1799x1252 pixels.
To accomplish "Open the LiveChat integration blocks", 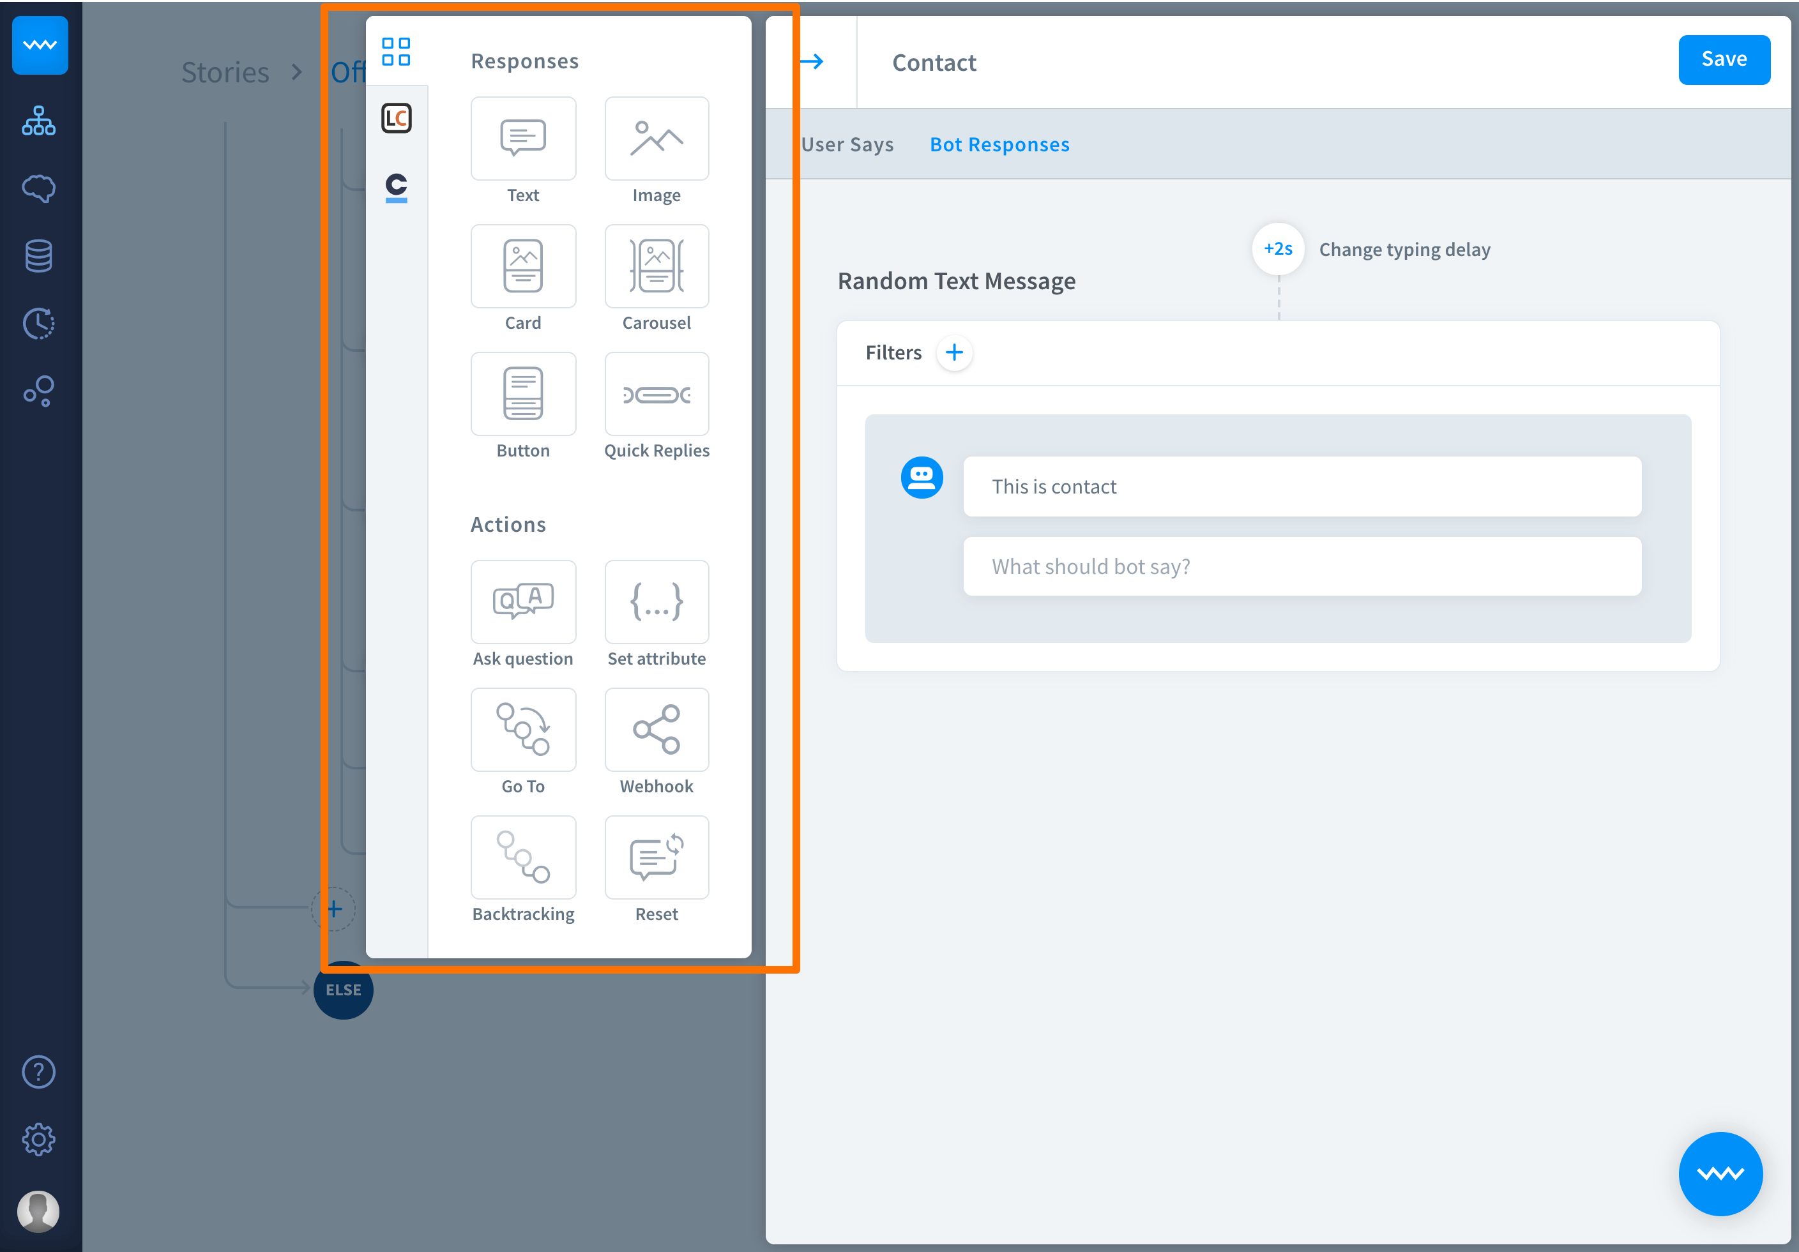I will pyautogui.click(x=397, y=118).
